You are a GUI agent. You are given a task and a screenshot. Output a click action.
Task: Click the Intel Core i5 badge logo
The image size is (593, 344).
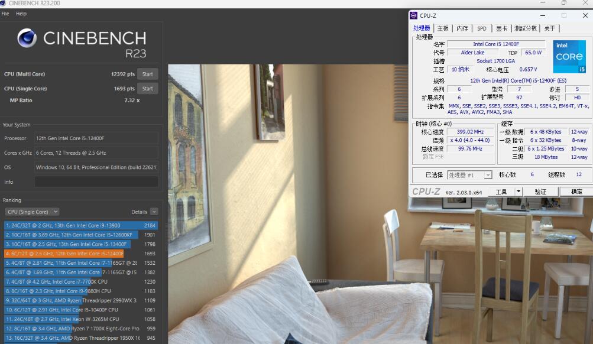point(569,57)
